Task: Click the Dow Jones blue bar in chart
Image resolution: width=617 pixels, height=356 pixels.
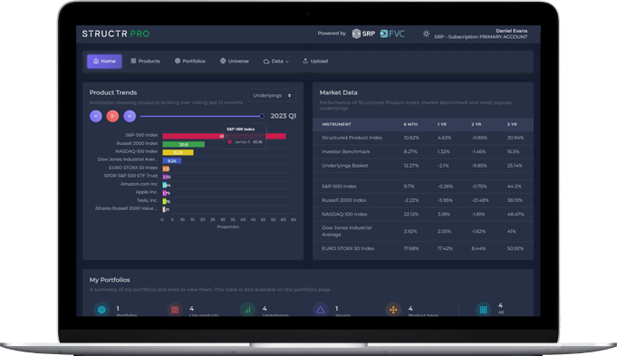Action: (172, 160)
